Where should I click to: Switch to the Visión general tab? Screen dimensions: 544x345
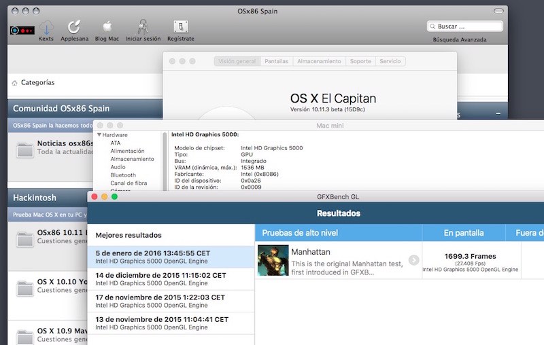click(237, 61)
